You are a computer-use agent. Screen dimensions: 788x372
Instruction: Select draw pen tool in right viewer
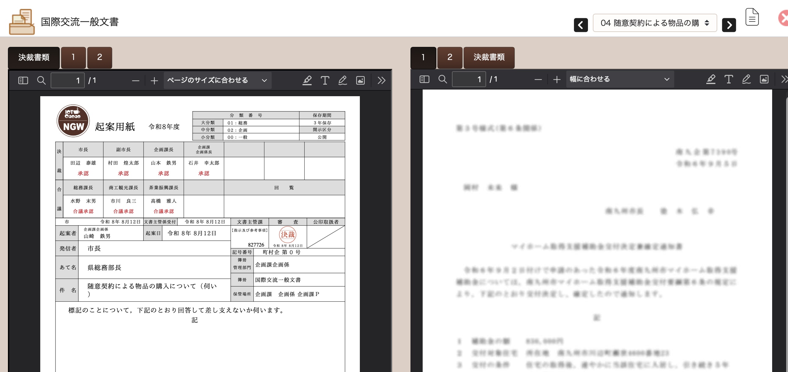click(747, 79)
